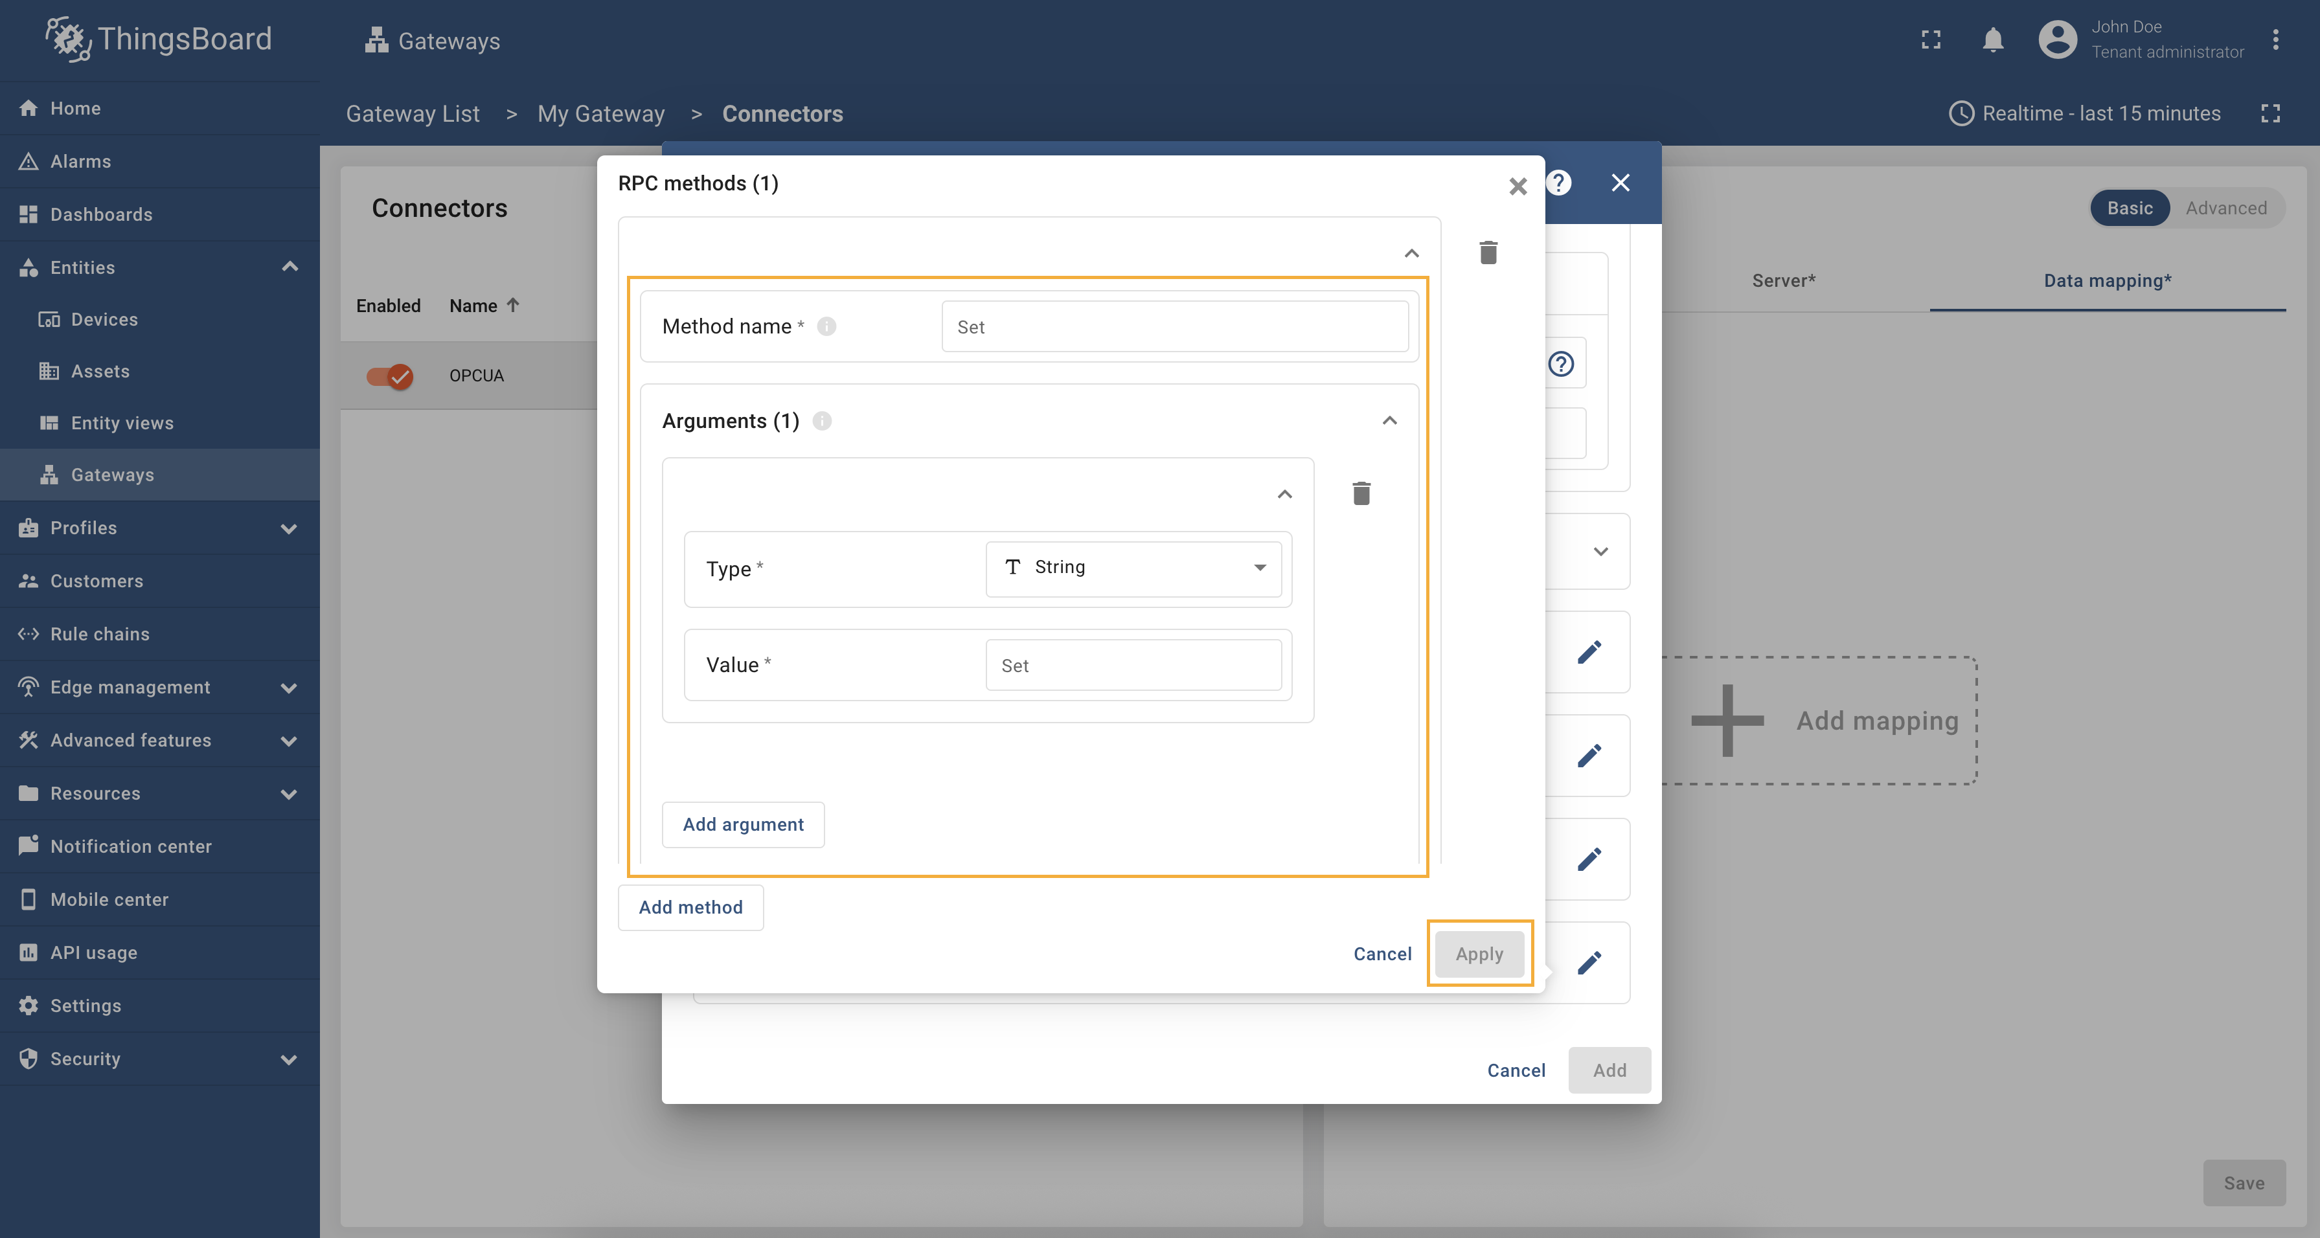Click the Method name input field
Image resolution: width=2320 pixels, height=1238 pixels.
[1174, 327]
